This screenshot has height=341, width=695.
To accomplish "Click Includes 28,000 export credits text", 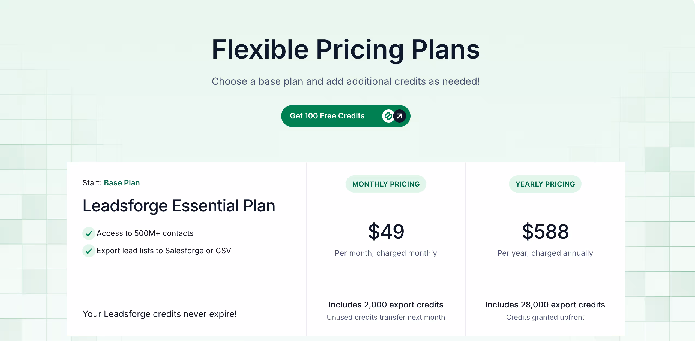I will click(x=545, y=305).
